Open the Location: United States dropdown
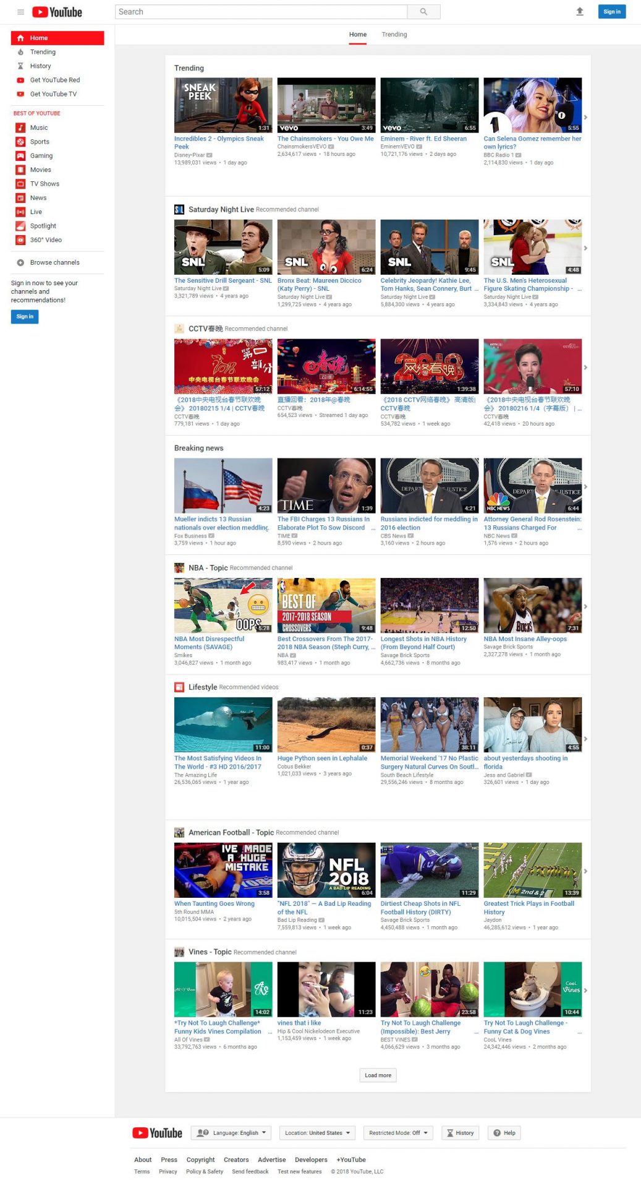Image resolution: width=641 pixels, height=1188 pixels. 317,1133
